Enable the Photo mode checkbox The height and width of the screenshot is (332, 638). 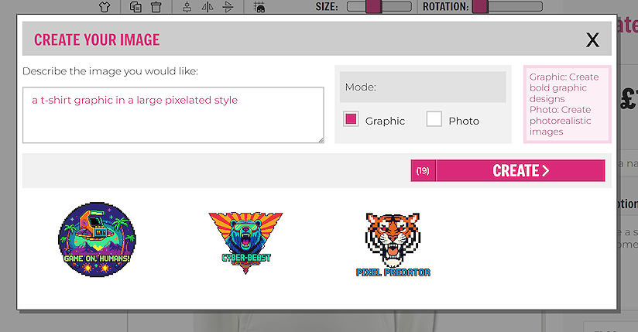coord(434,119)
